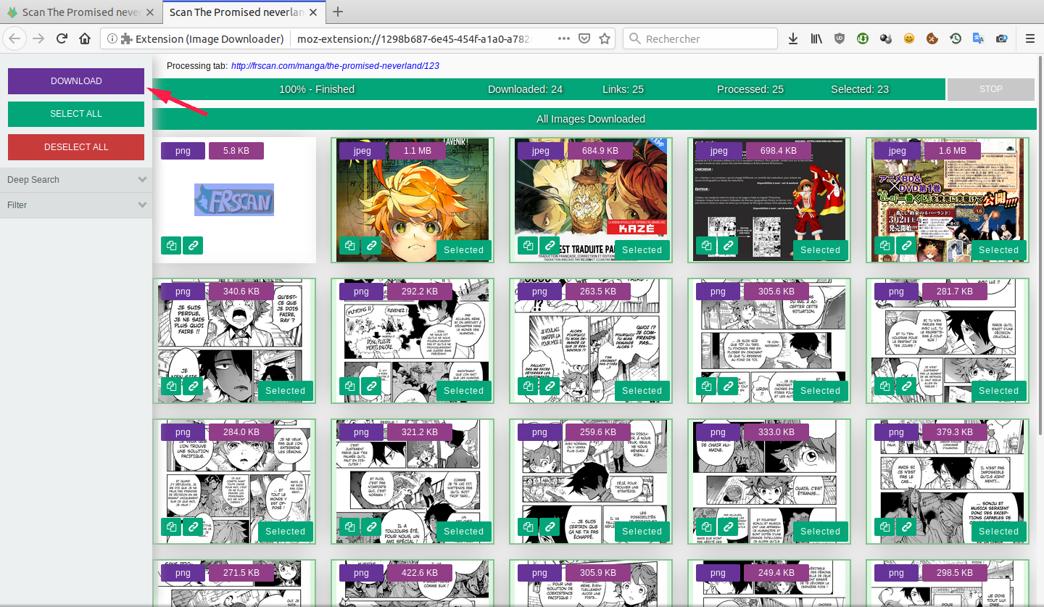Click the copy icon on the 259.6 KB image
Screen dimensions: 1044x607
pos(528,527)
